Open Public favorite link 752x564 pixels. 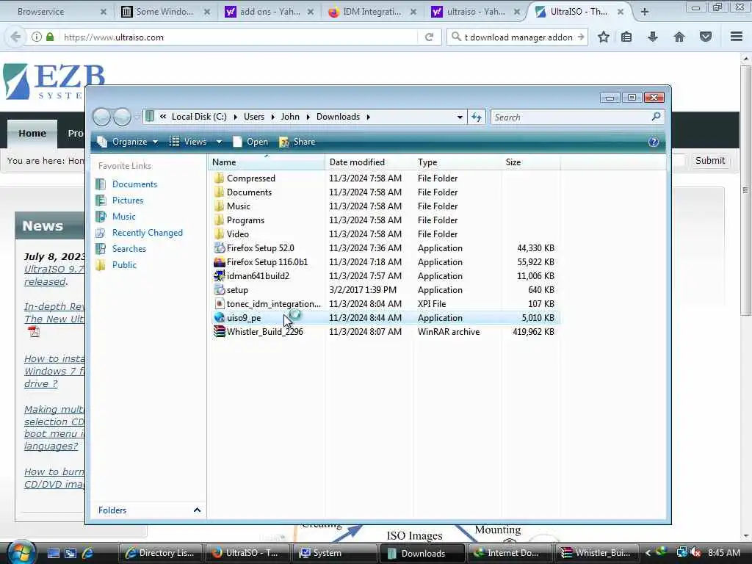(124, 264)
